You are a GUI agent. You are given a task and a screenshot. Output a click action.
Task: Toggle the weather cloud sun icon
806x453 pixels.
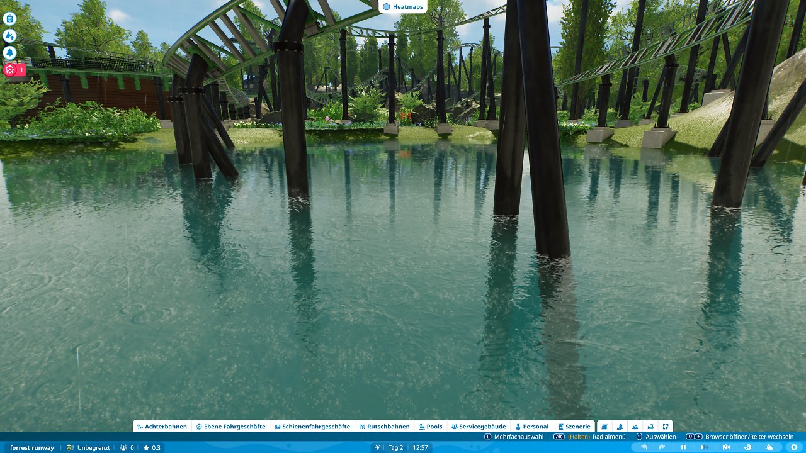click(x=769, y=447)
